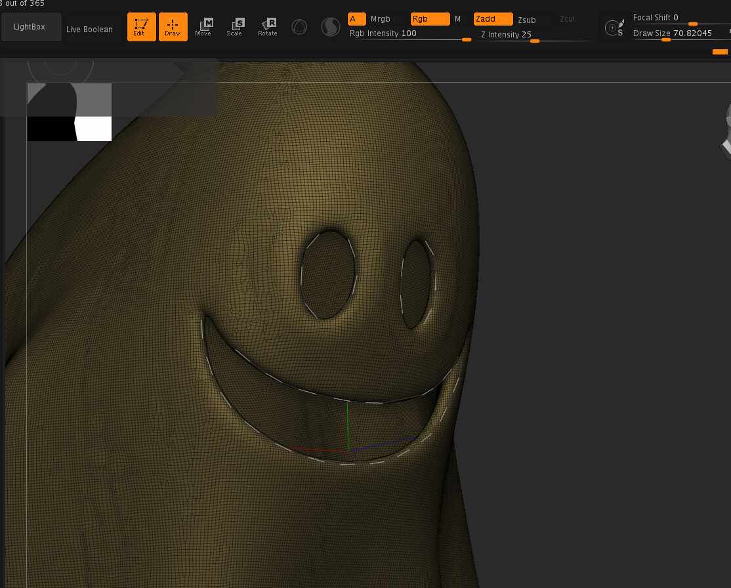Viewport: 731px width, 588px height.
Task: Open the LightBox browser
Action: tap(31, 28)
